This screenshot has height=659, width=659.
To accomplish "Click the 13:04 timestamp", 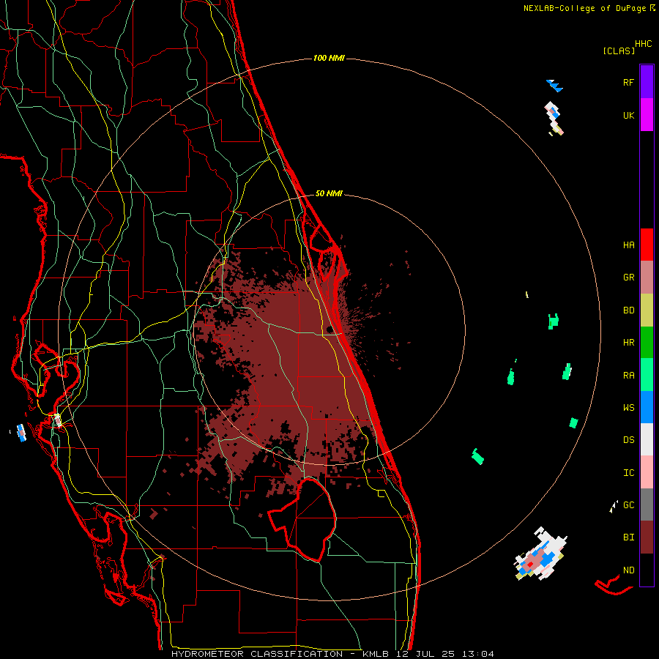I will click(478, 654).
